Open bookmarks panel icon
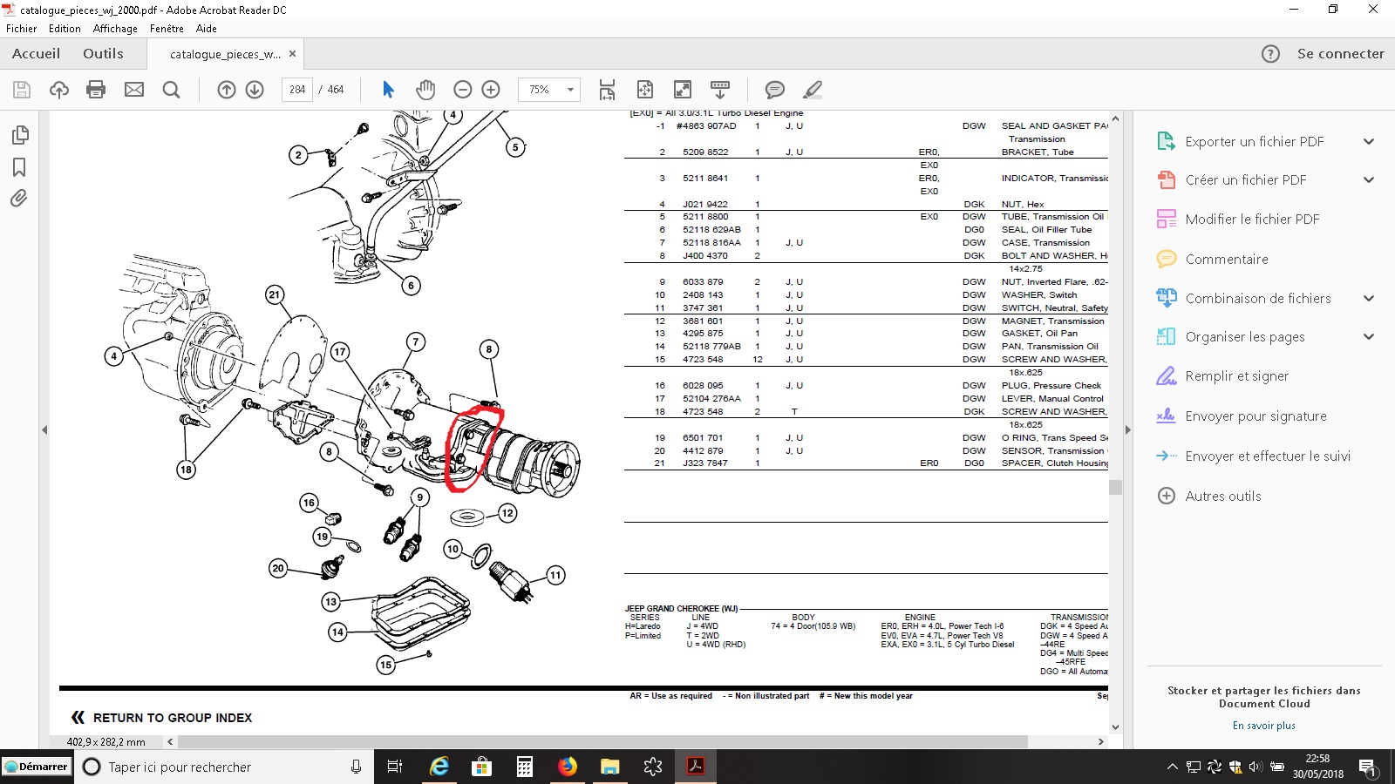The width and height of the screenshot is (1395, 784). coord(19,166)
